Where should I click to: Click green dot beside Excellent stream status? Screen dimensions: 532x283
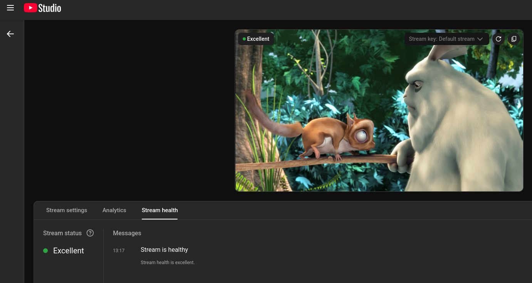pyautogui.click(x=45, y=251)
